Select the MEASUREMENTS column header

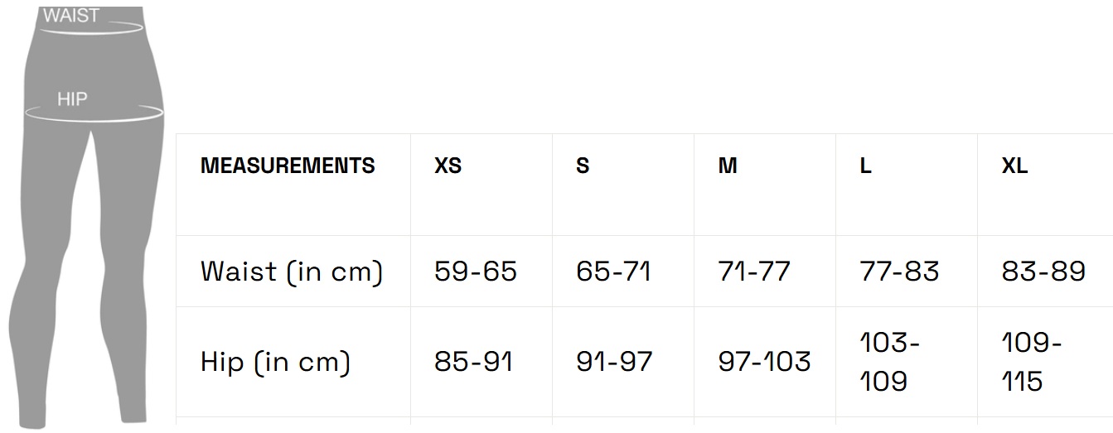click(288, 166)
